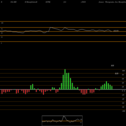Open the mini overview chart thumbnail

pos(62,121)
